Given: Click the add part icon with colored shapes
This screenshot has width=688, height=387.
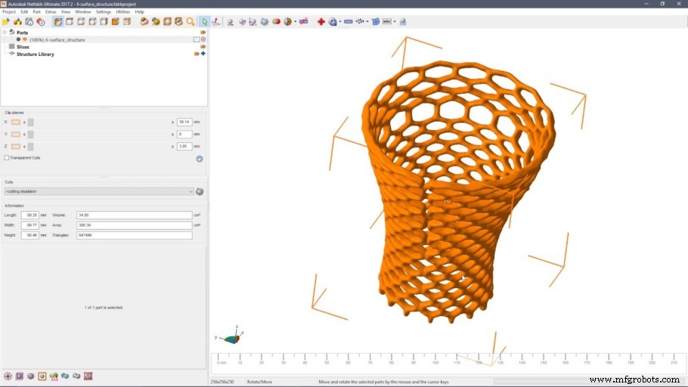Looking at the screenshot, I should tap(17, 21).
